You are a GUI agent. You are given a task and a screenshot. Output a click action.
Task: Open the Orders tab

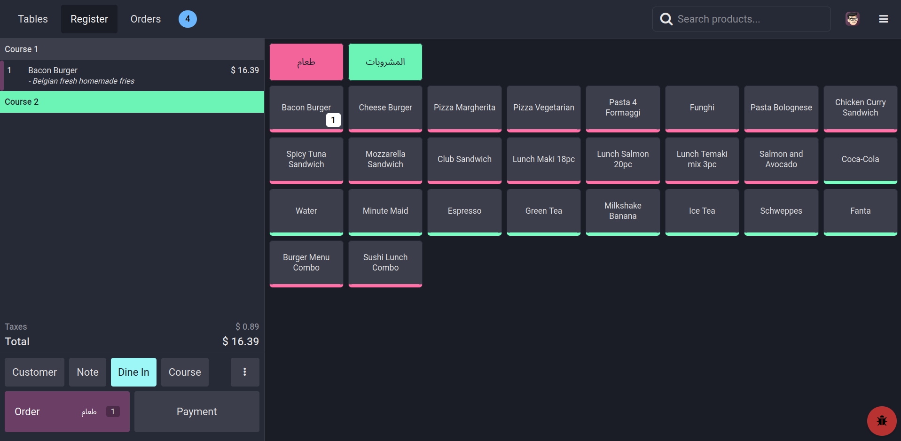tap(145, 19)
